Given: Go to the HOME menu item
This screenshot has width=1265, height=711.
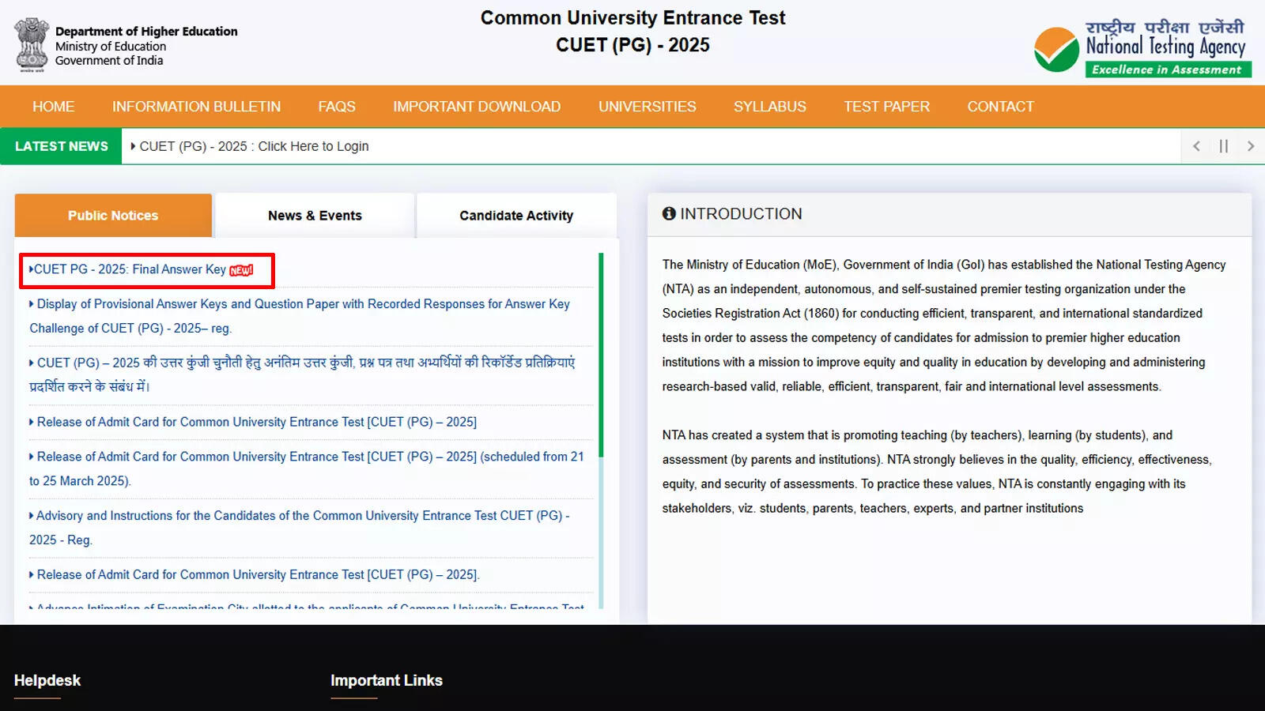Looking at the screenshot, I should [x=54, y=107].
